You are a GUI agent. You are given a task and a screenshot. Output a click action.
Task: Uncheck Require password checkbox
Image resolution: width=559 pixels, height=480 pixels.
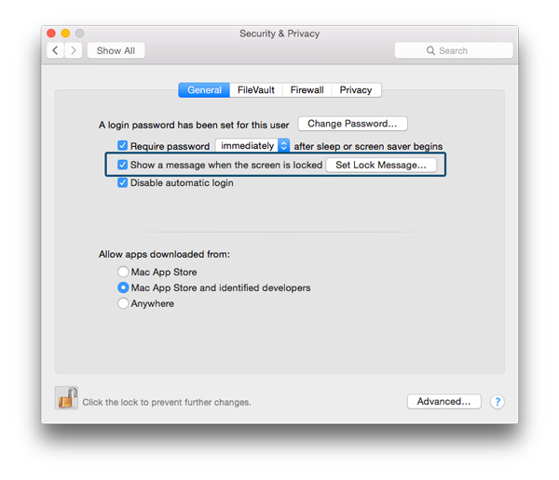tap(122, 146)
